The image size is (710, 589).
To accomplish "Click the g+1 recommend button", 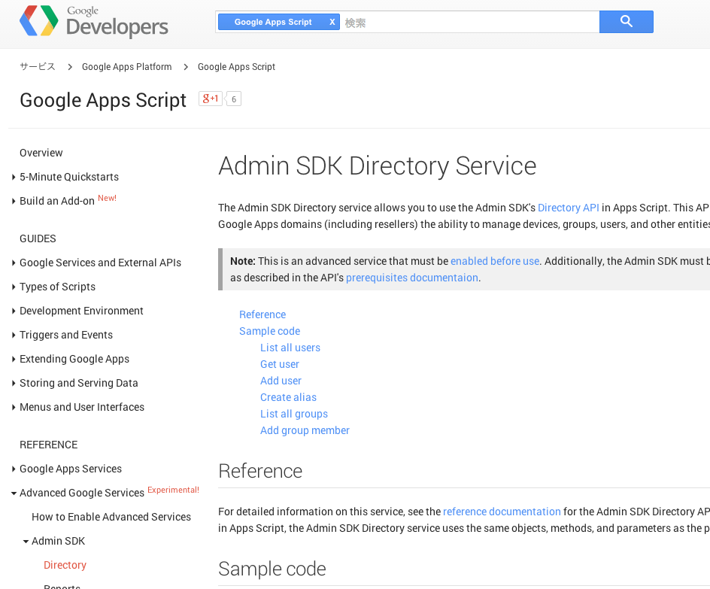I will pos(210,98).
